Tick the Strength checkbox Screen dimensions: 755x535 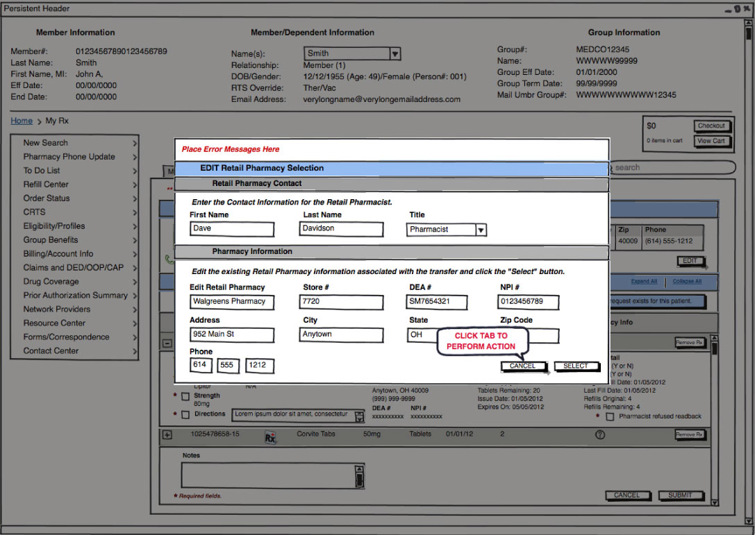click(x=185, y=397)
